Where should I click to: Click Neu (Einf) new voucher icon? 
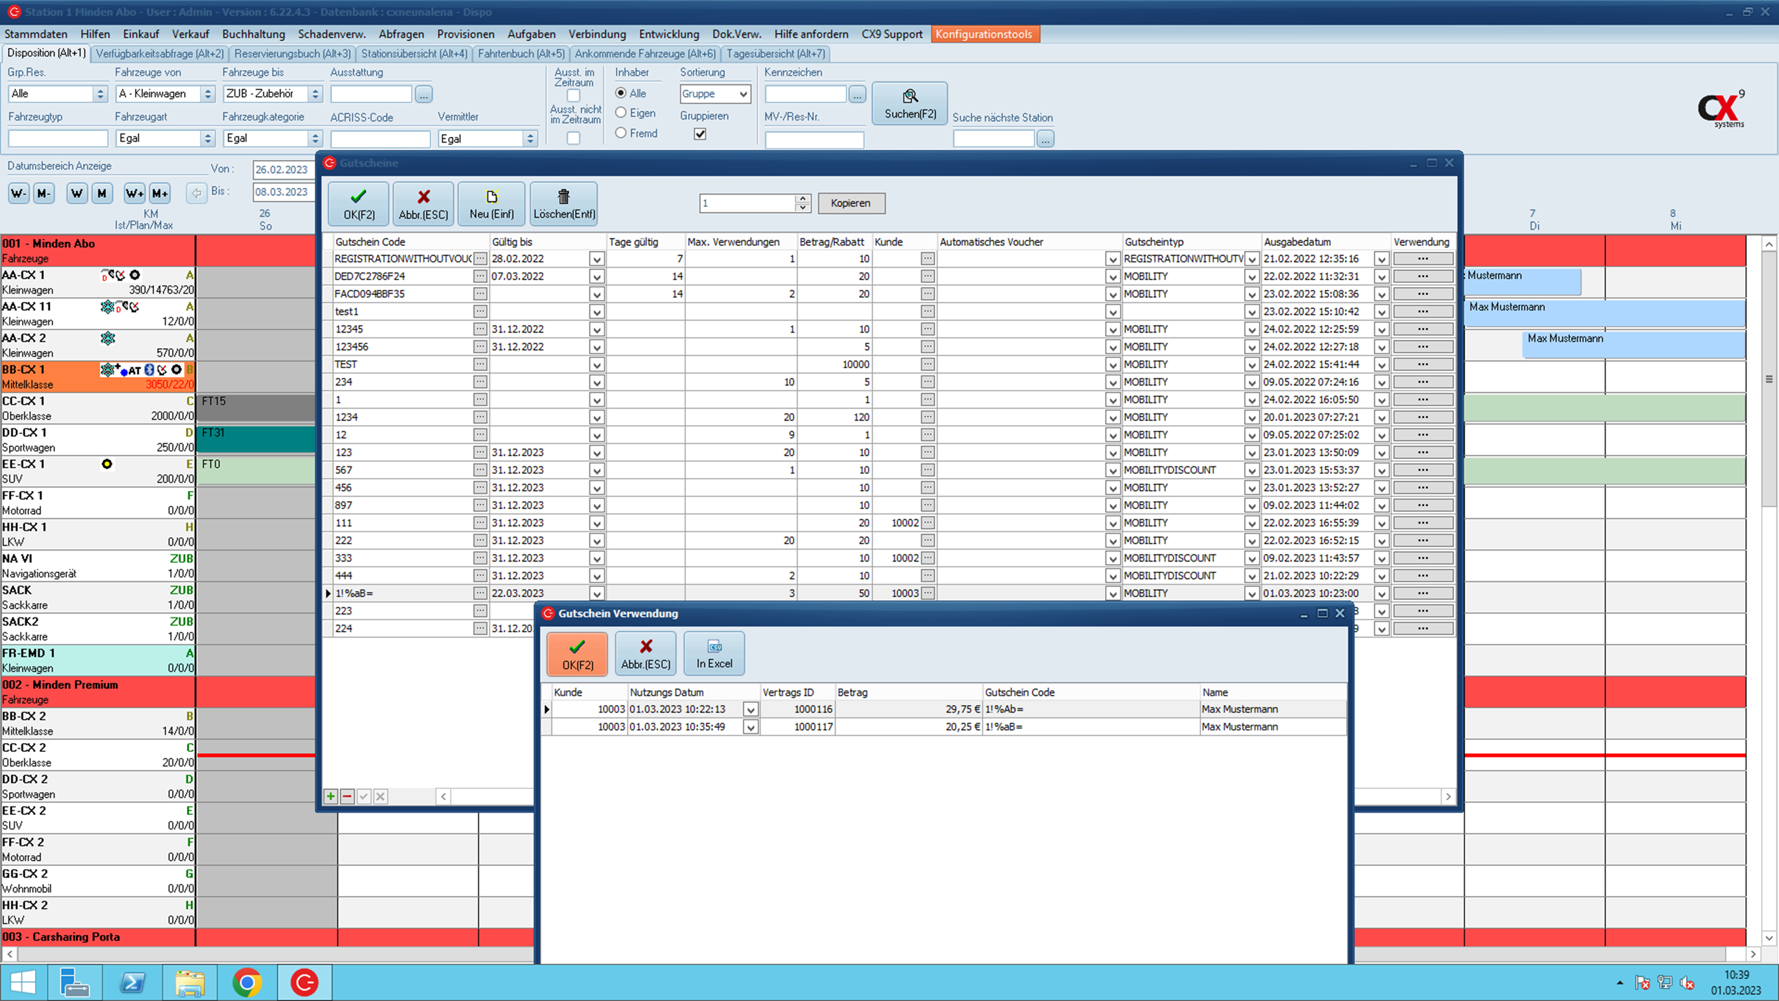click(491, 197)
